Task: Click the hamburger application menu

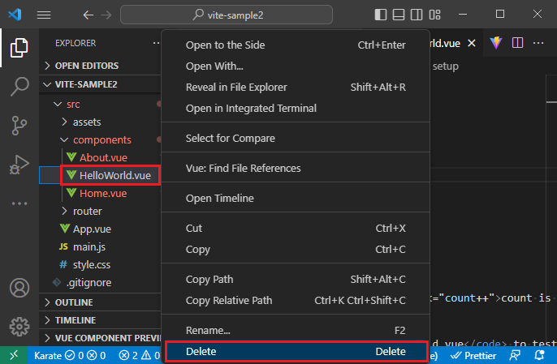Action: pos(44,15)
